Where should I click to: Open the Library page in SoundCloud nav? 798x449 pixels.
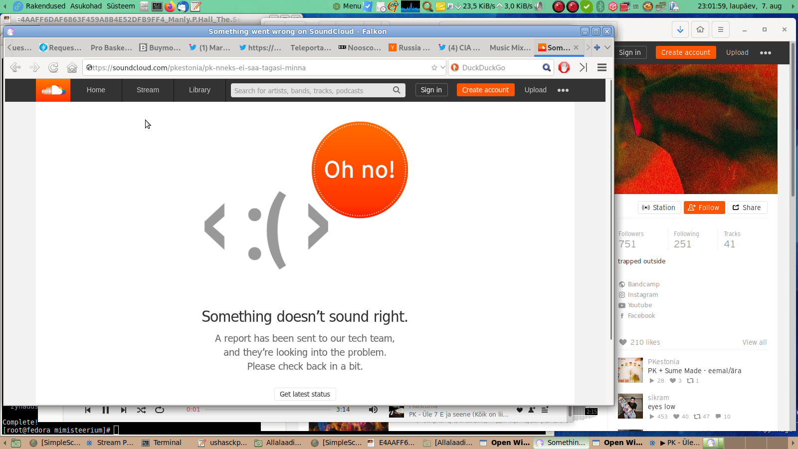click(x=199, y=90)
